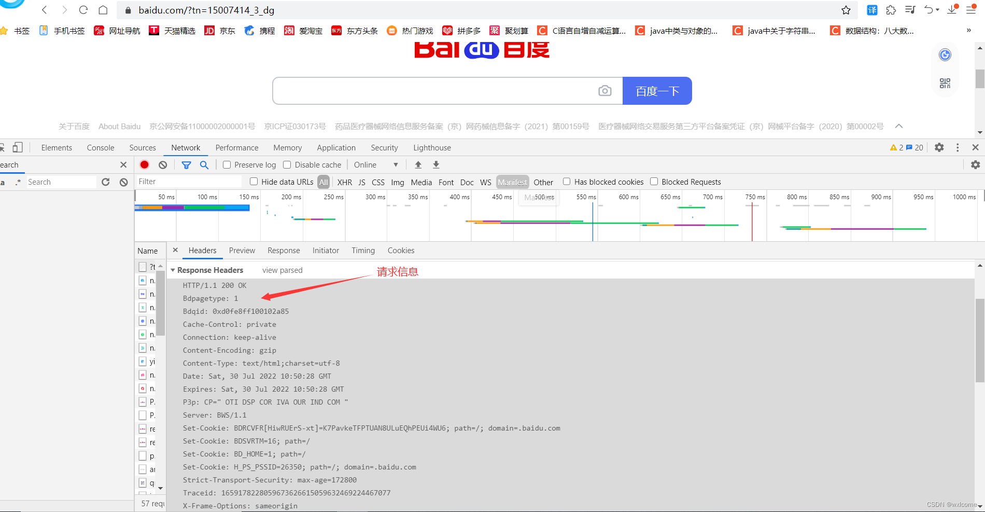Filter requests by Manifest type
The width and height of the screenshot is (985, 512).
click(x=512, y=182)
